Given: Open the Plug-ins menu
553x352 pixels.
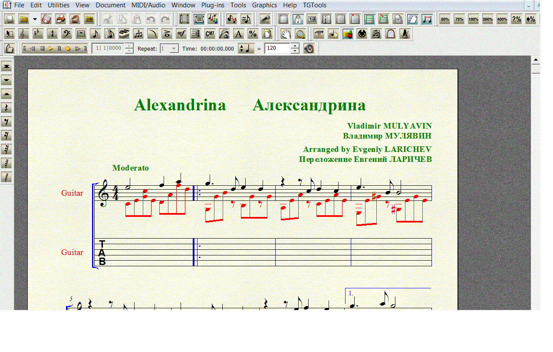Looking at the screenshot, I should (x=213, y=5).
